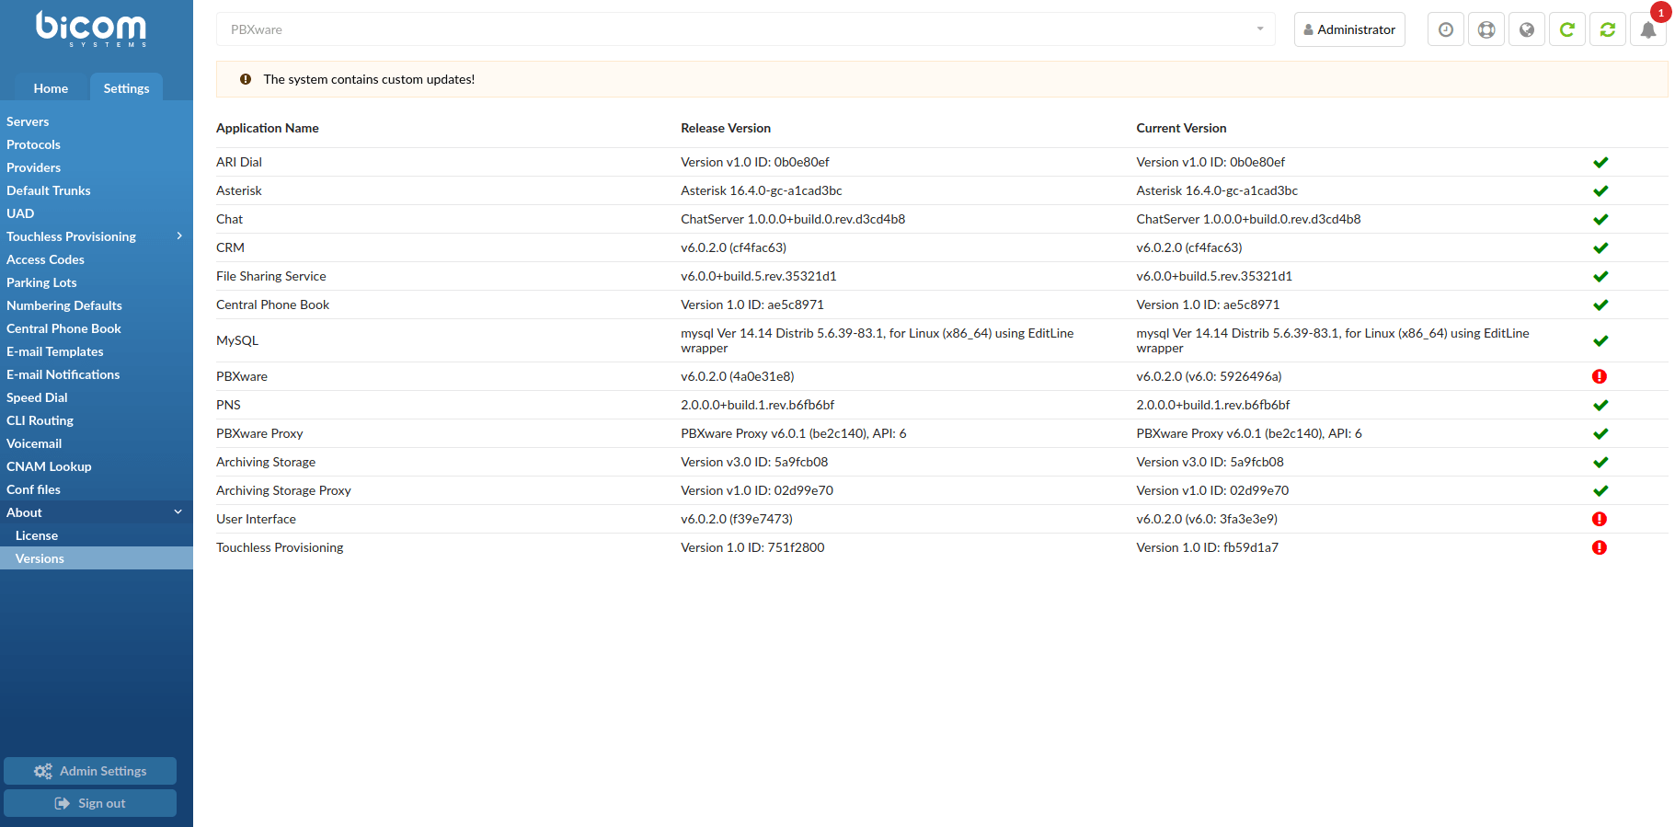Click the custom updates alert icon

pos(246,79)
